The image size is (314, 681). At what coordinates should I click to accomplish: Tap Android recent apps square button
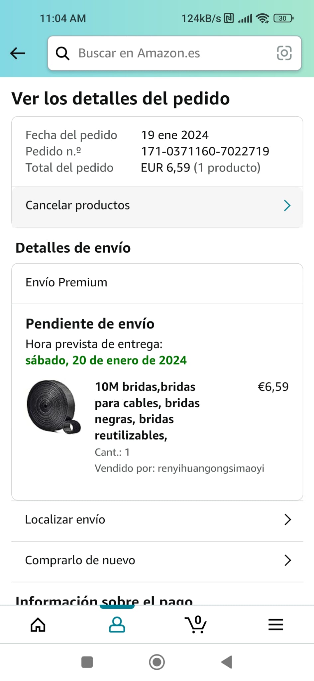pos(87,662)
